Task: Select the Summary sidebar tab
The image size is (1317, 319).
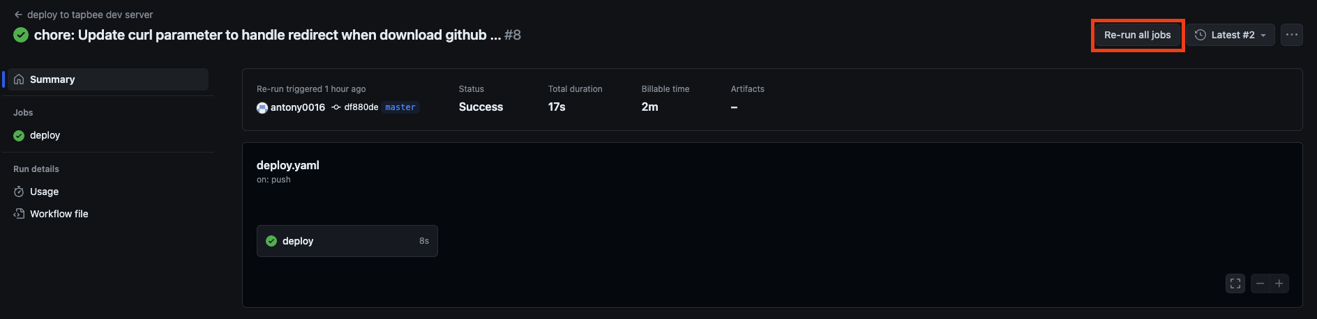Action: [x=107, y=79]
